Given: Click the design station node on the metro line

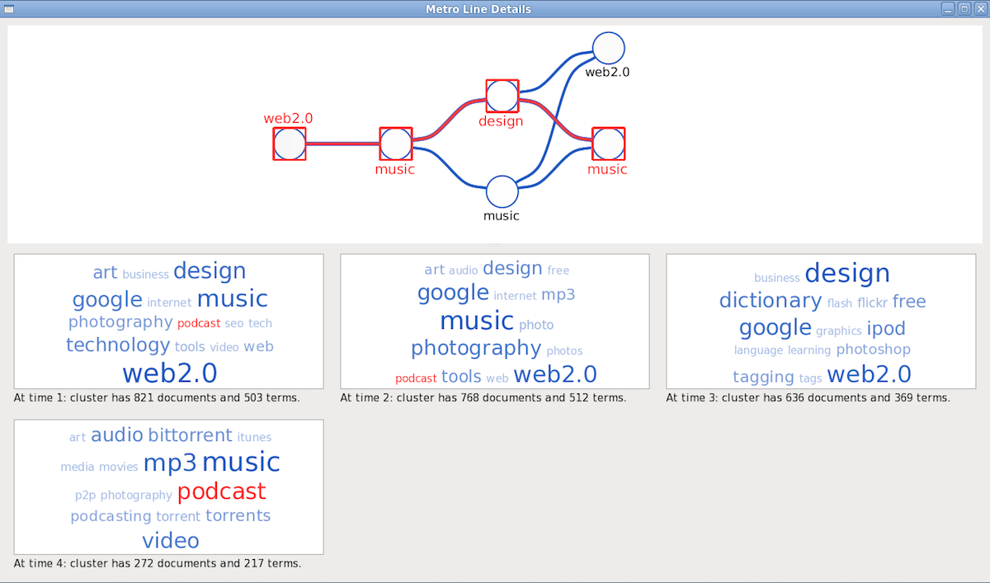Looking at the screenshot, I should 502,96.
